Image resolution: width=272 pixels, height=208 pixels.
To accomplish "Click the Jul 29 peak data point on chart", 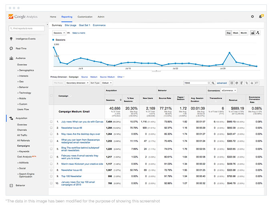I will [230, 53].
